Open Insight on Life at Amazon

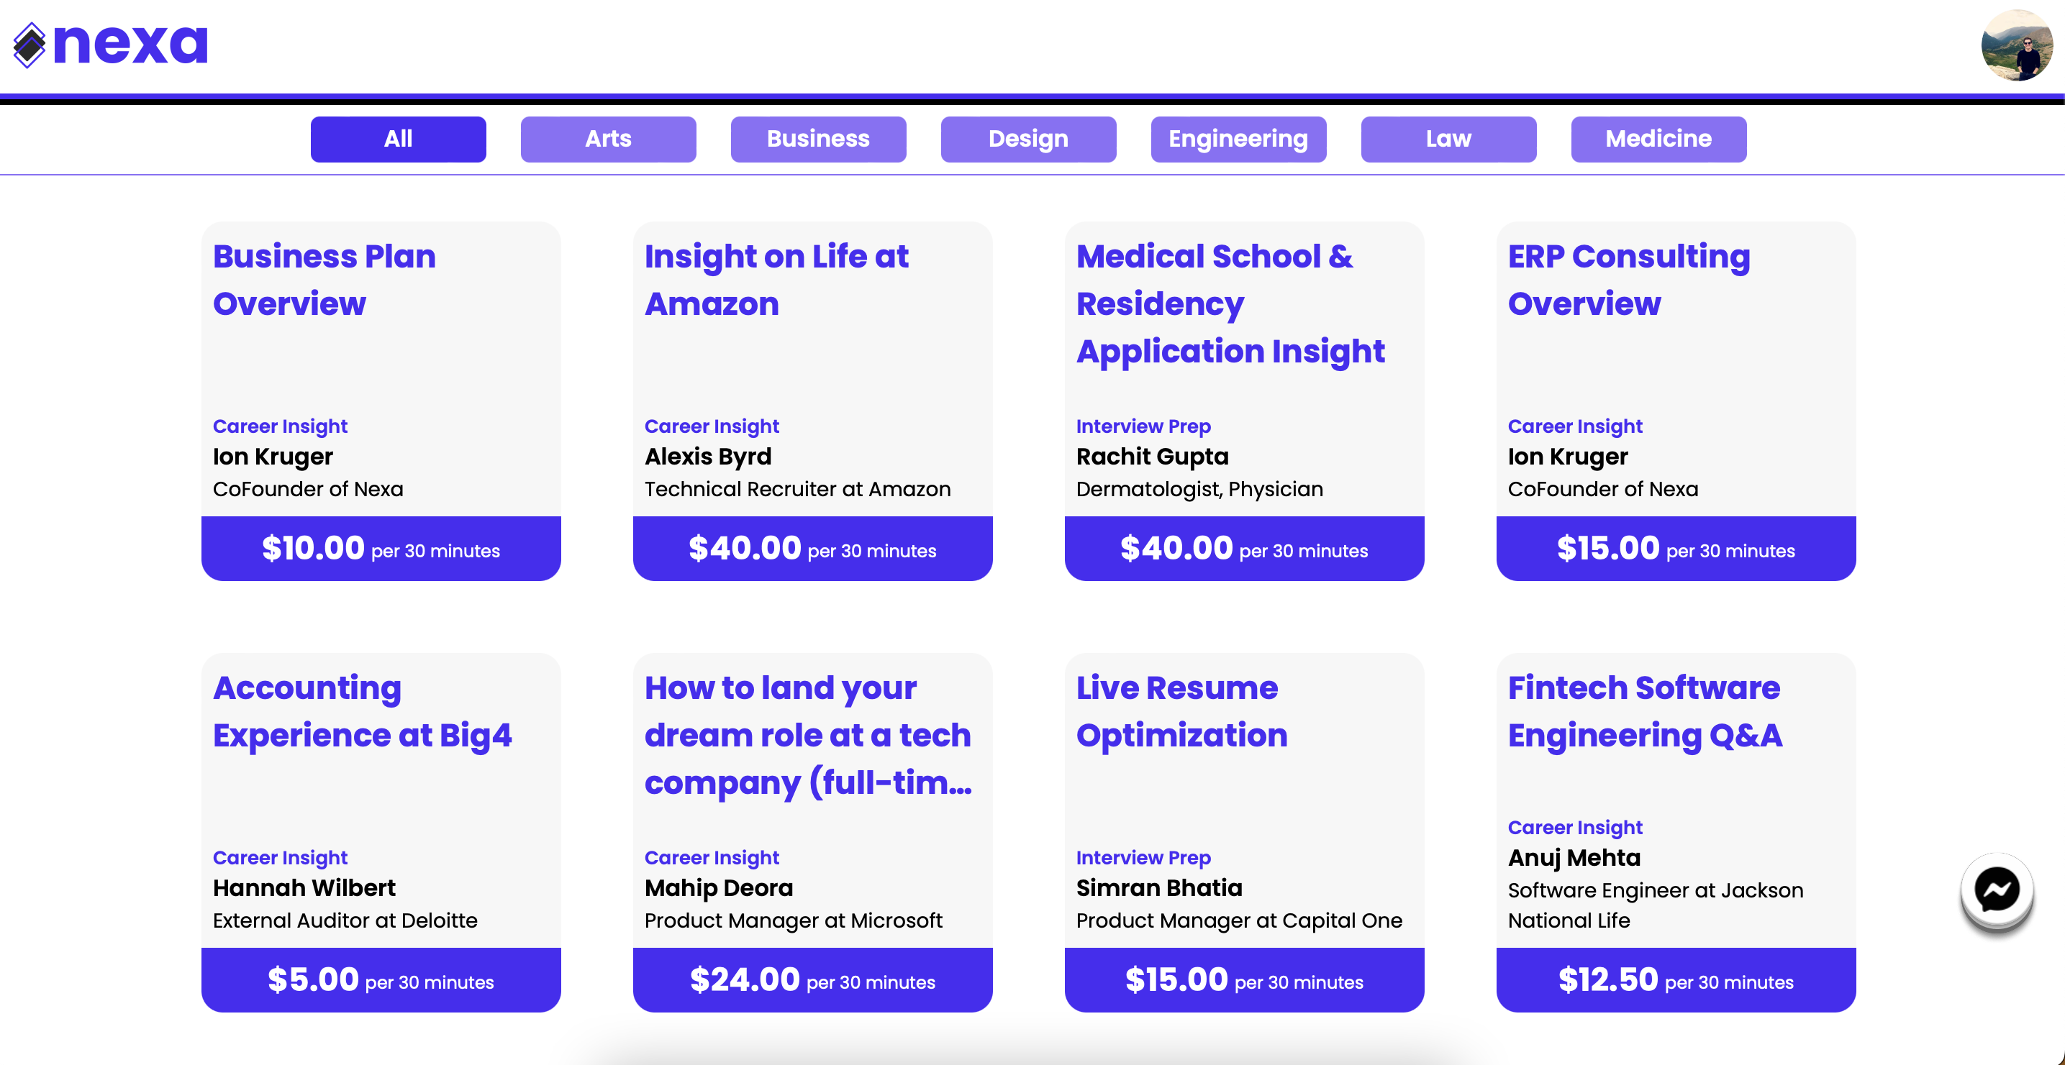[x=813, y=401]
